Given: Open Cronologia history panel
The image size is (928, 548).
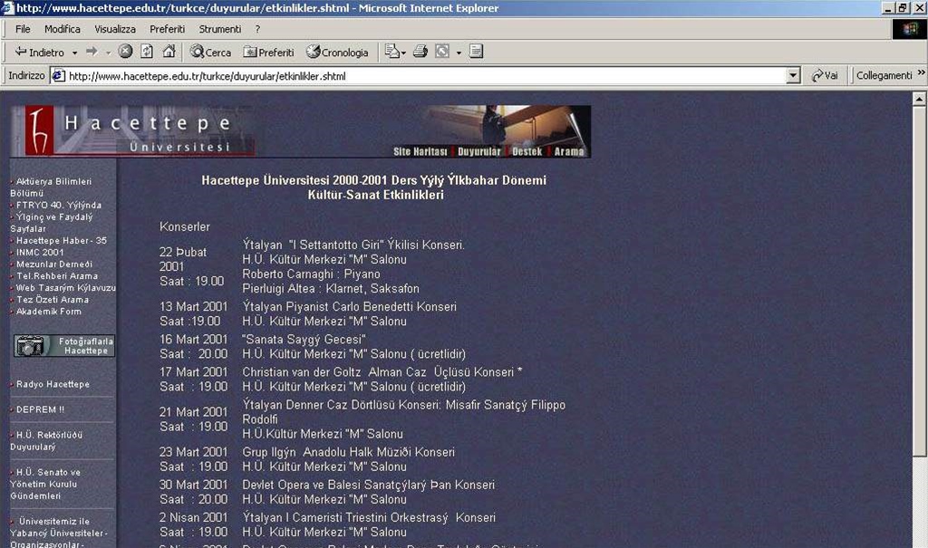Looking at the screenshot, I should pos(337,52).
